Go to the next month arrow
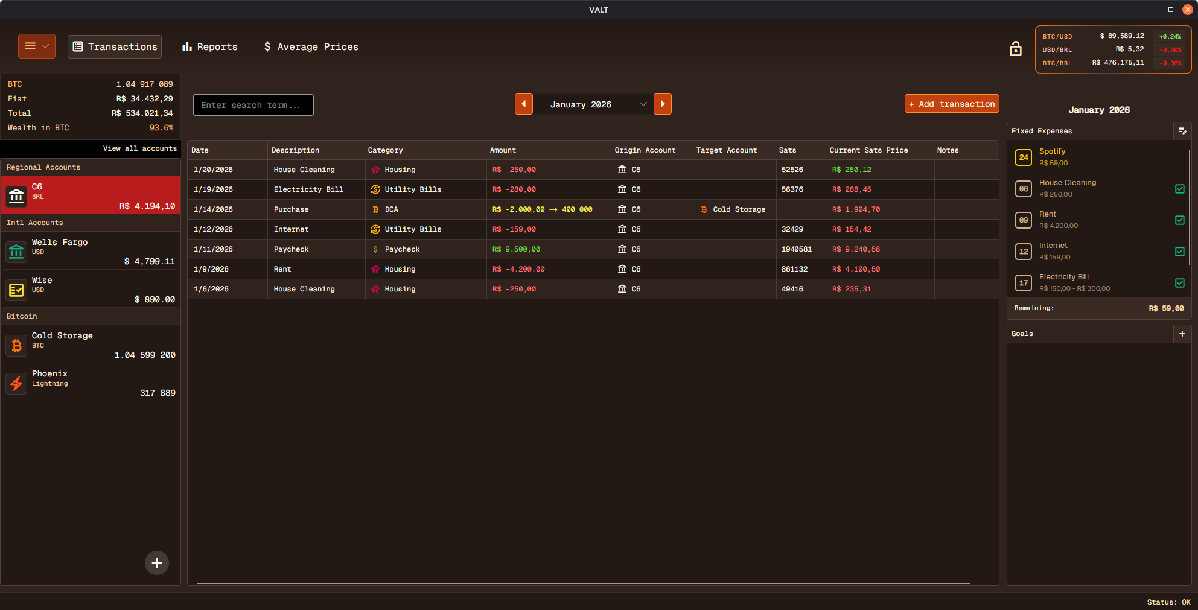Viewport: 1198px width, 610px height. (662, 104)
